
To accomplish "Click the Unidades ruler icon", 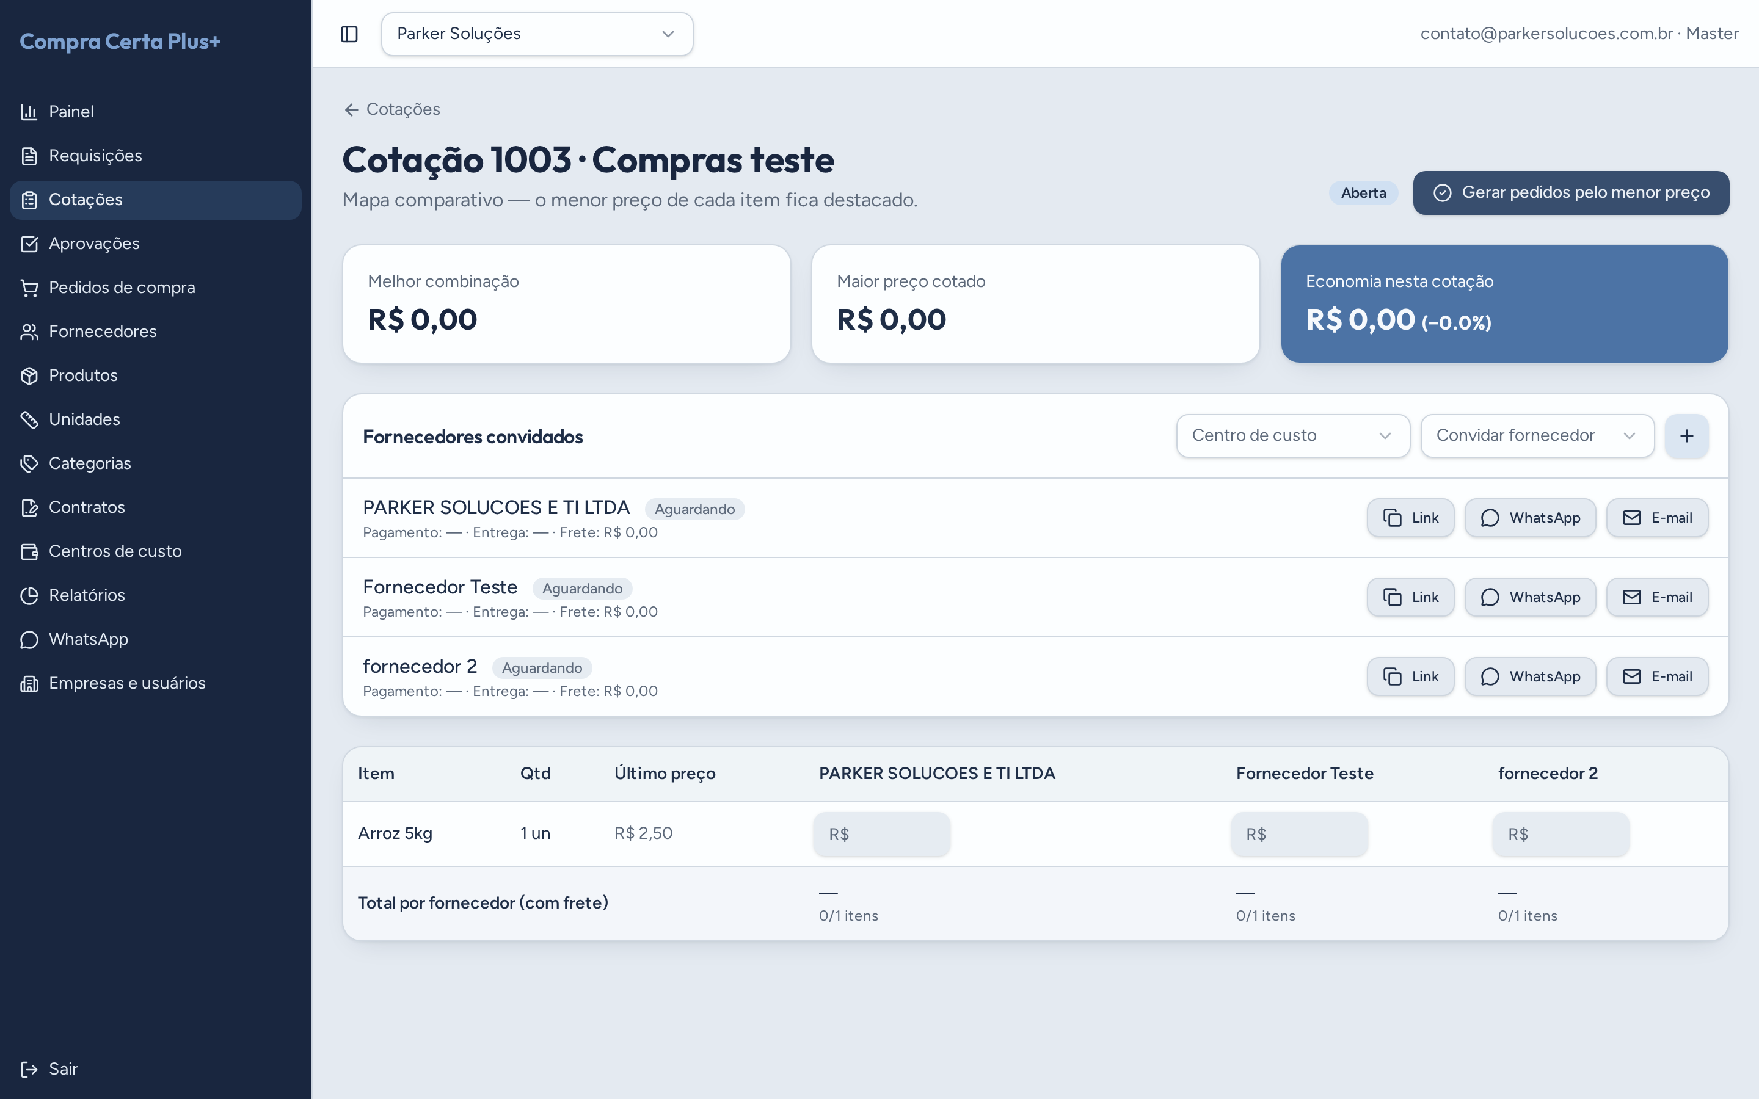I will [x=29, y=420].
